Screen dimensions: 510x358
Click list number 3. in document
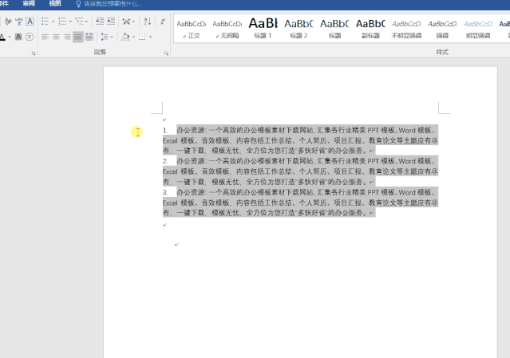(165, 192)
